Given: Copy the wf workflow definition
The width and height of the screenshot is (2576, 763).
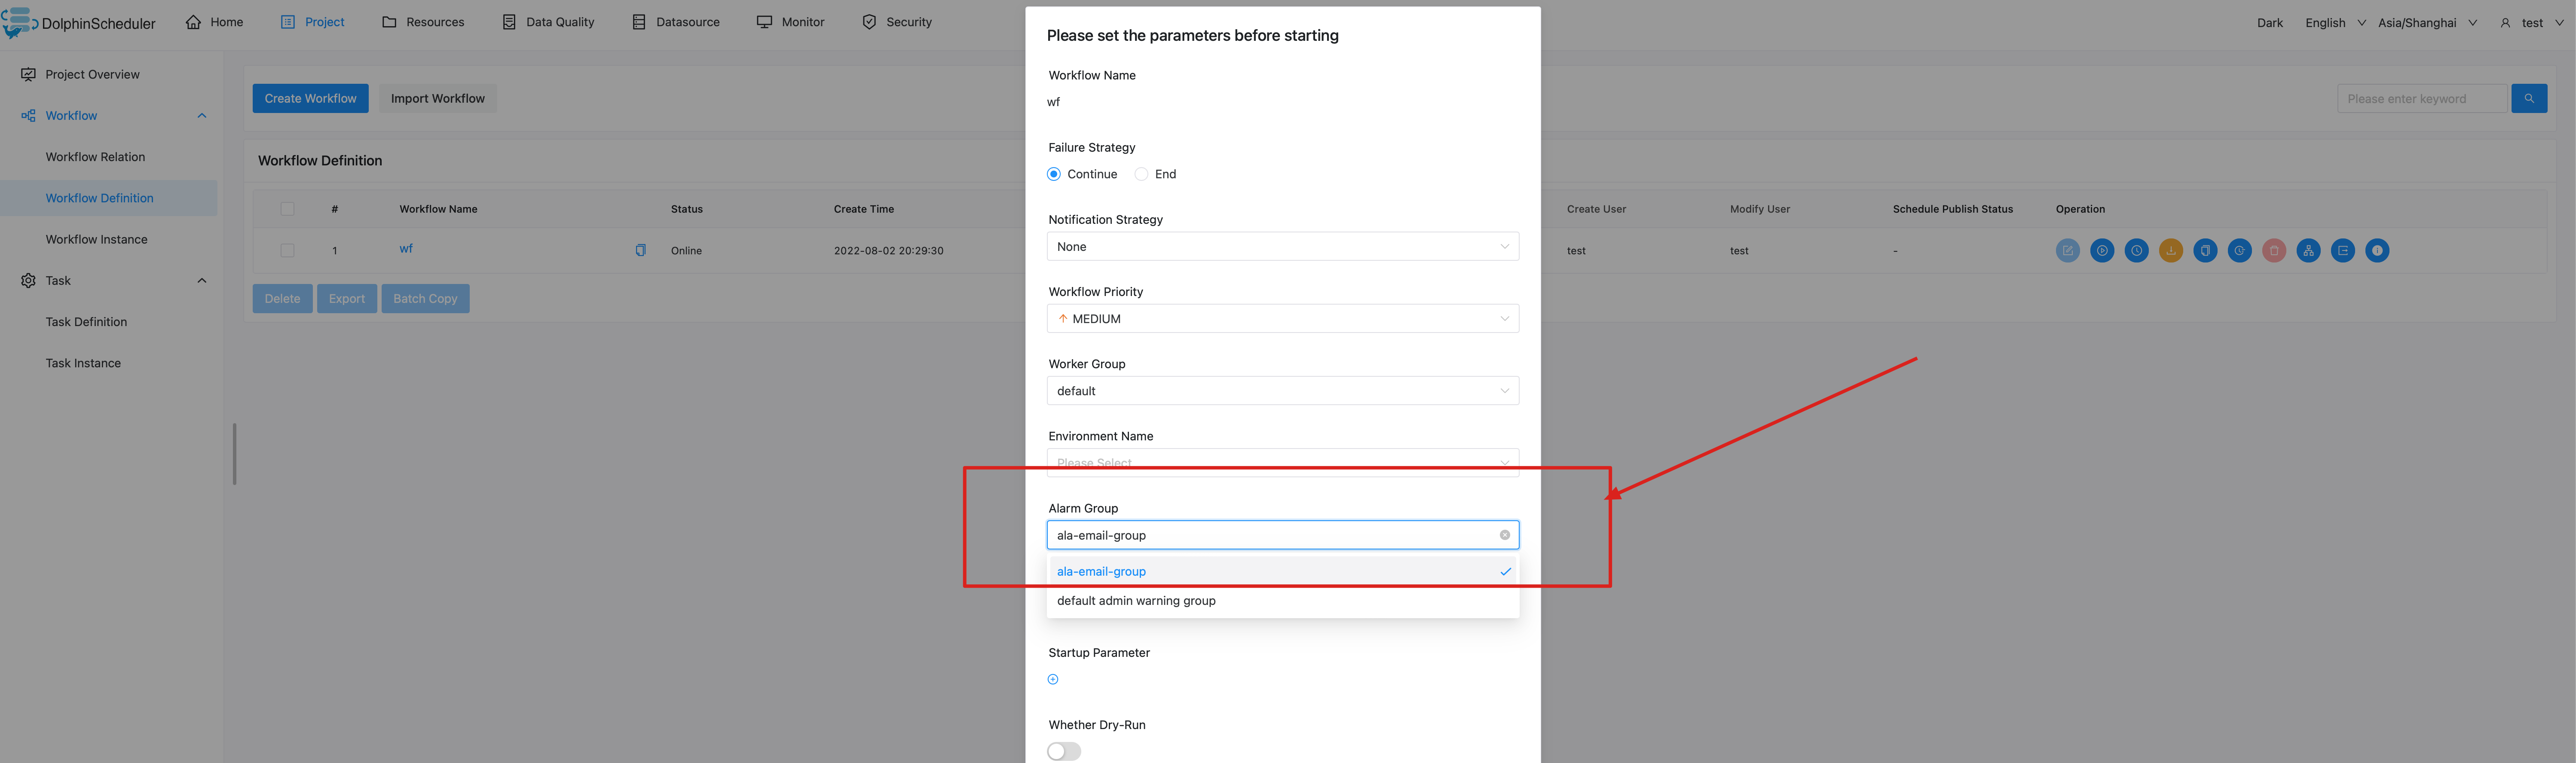Looking at the screenshot, I should click(2205, 250).
